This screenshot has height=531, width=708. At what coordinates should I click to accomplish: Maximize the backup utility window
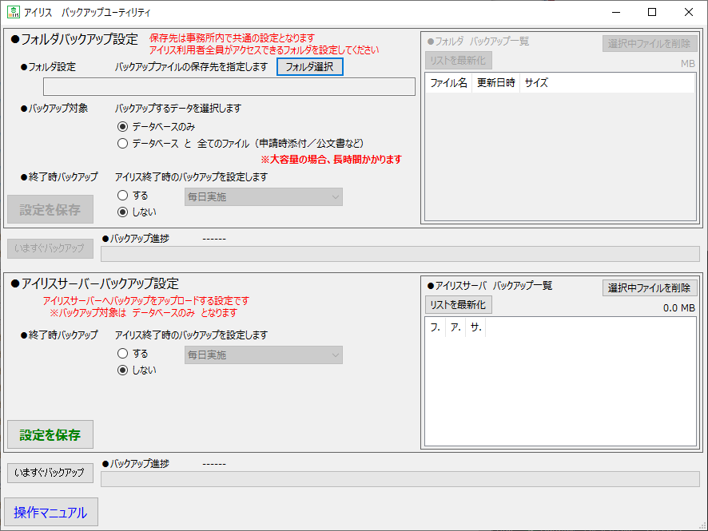(652, 12)
